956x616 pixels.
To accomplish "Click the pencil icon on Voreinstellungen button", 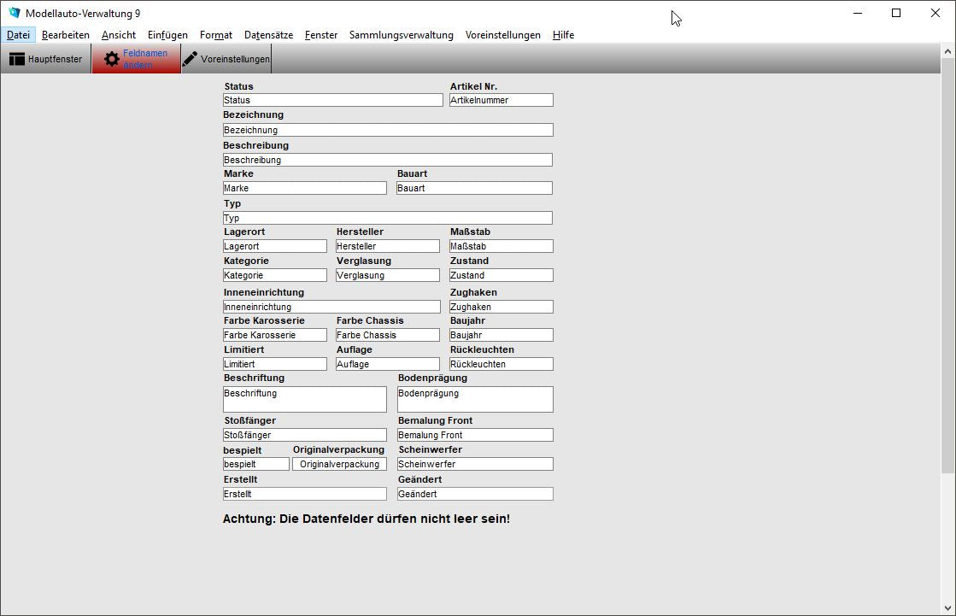I will (x=190, y=58).
